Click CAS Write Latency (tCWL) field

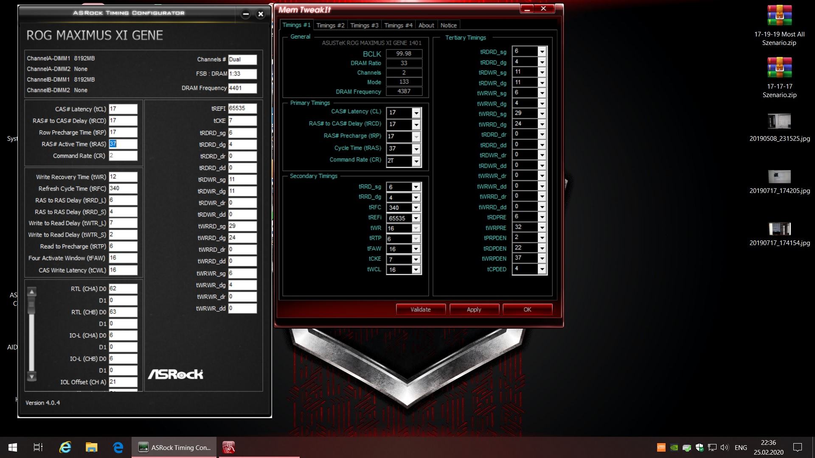(123, 270)
